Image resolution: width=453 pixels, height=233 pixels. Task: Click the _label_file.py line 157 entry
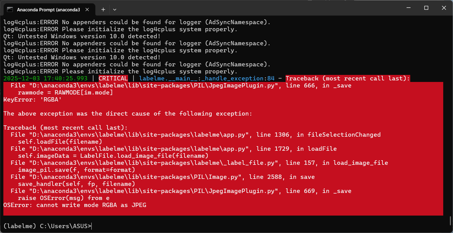[x=199, y=163]
